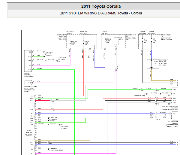180x155 pixels.
Task: Click the "AE3" connector label near FLOG wire
Action: point(54,111)
